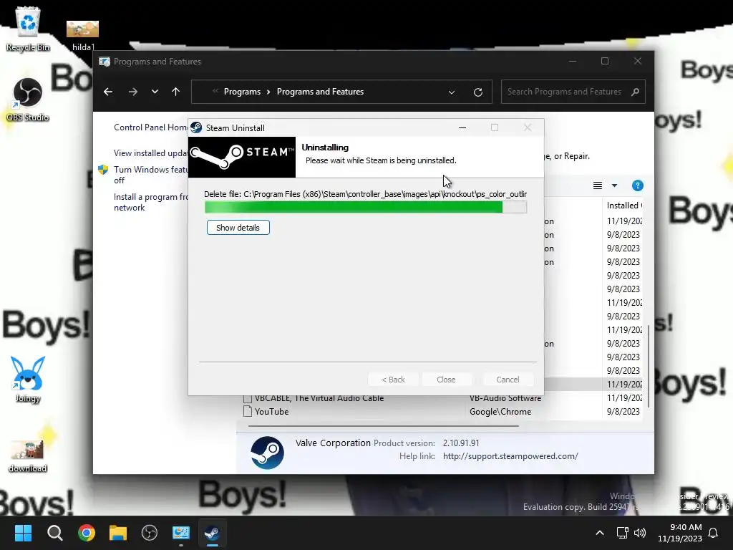Screen dimensions: 733x550
Task: Refresh the Programs and Features list
Action: 477,92
